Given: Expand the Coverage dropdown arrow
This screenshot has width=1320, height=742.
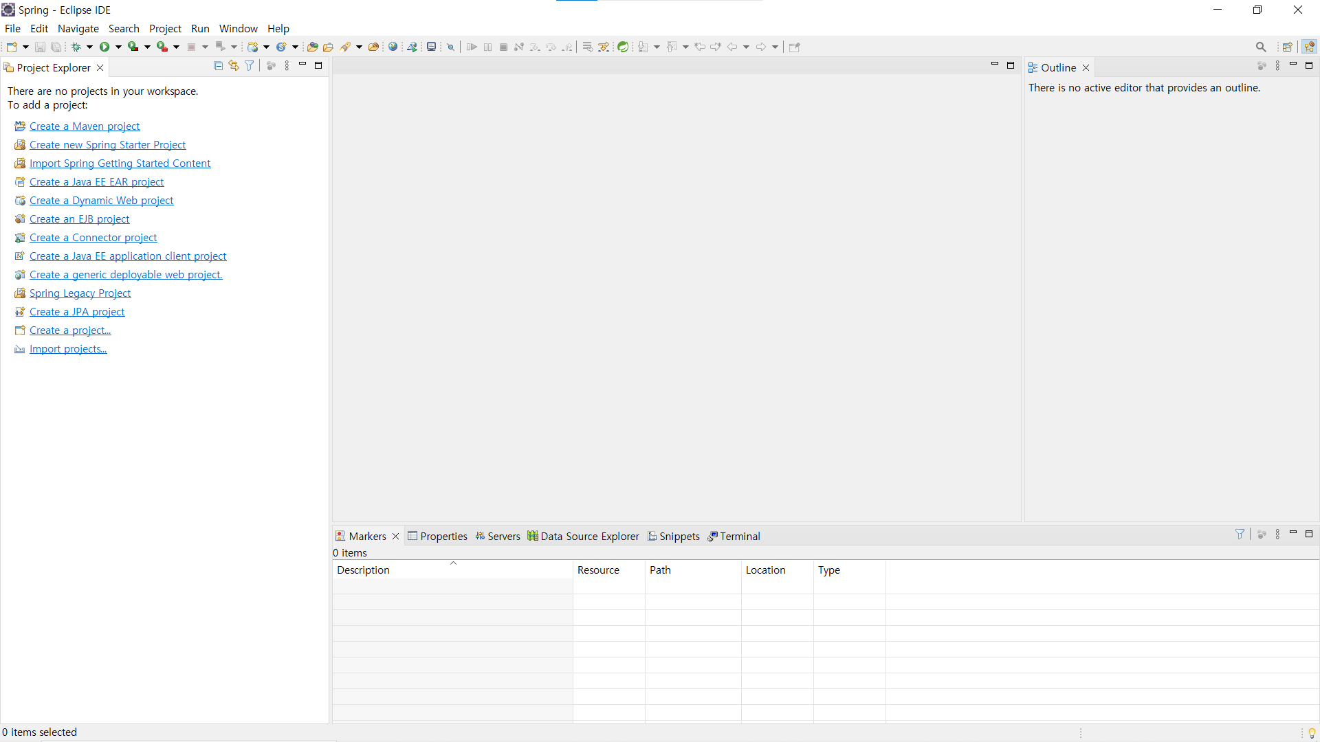Looking at the screenshot, I should pyautogui.click(x=147, y=47).
